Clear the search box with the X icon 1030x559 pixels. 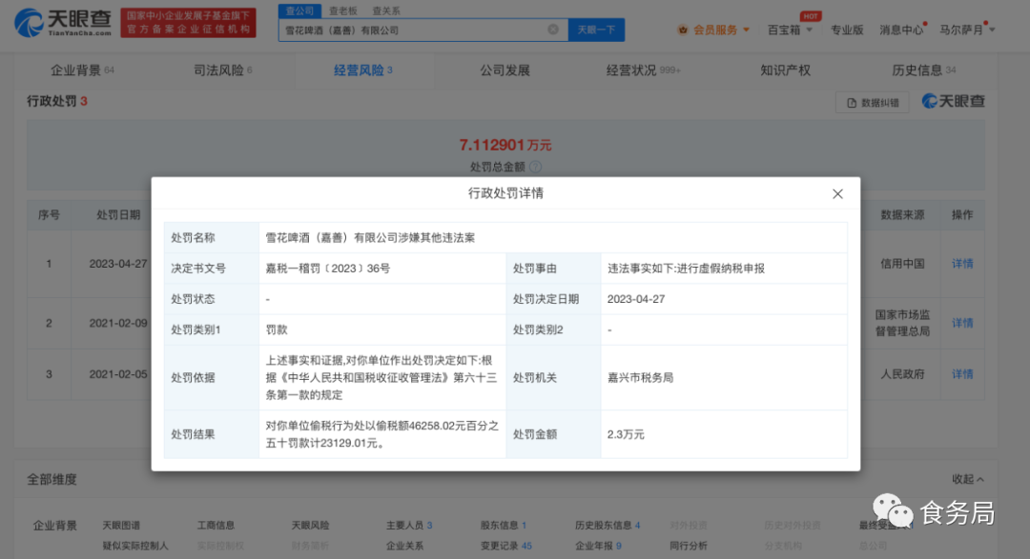pyautogui.click(x=553, y=30)
